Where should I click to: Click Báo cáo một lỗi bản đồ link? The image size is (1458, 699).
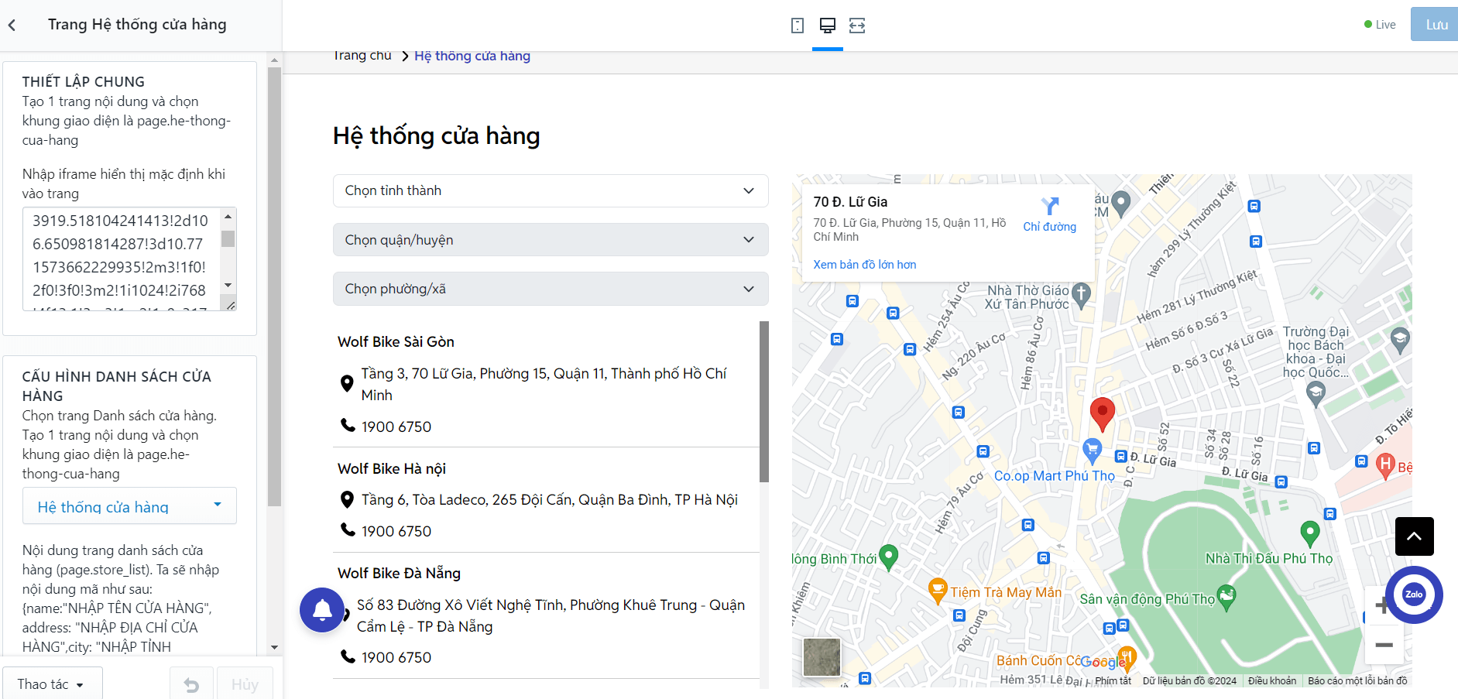click(x=1357, y=681)
